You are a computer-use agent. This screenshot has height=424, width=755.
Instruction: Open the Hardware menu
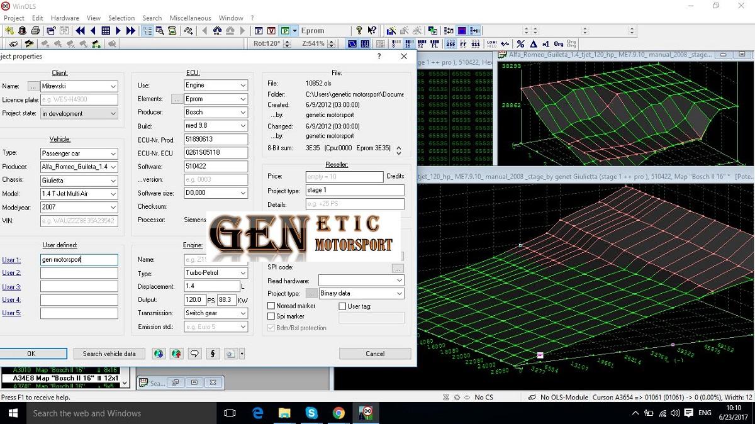coord(65,18)
